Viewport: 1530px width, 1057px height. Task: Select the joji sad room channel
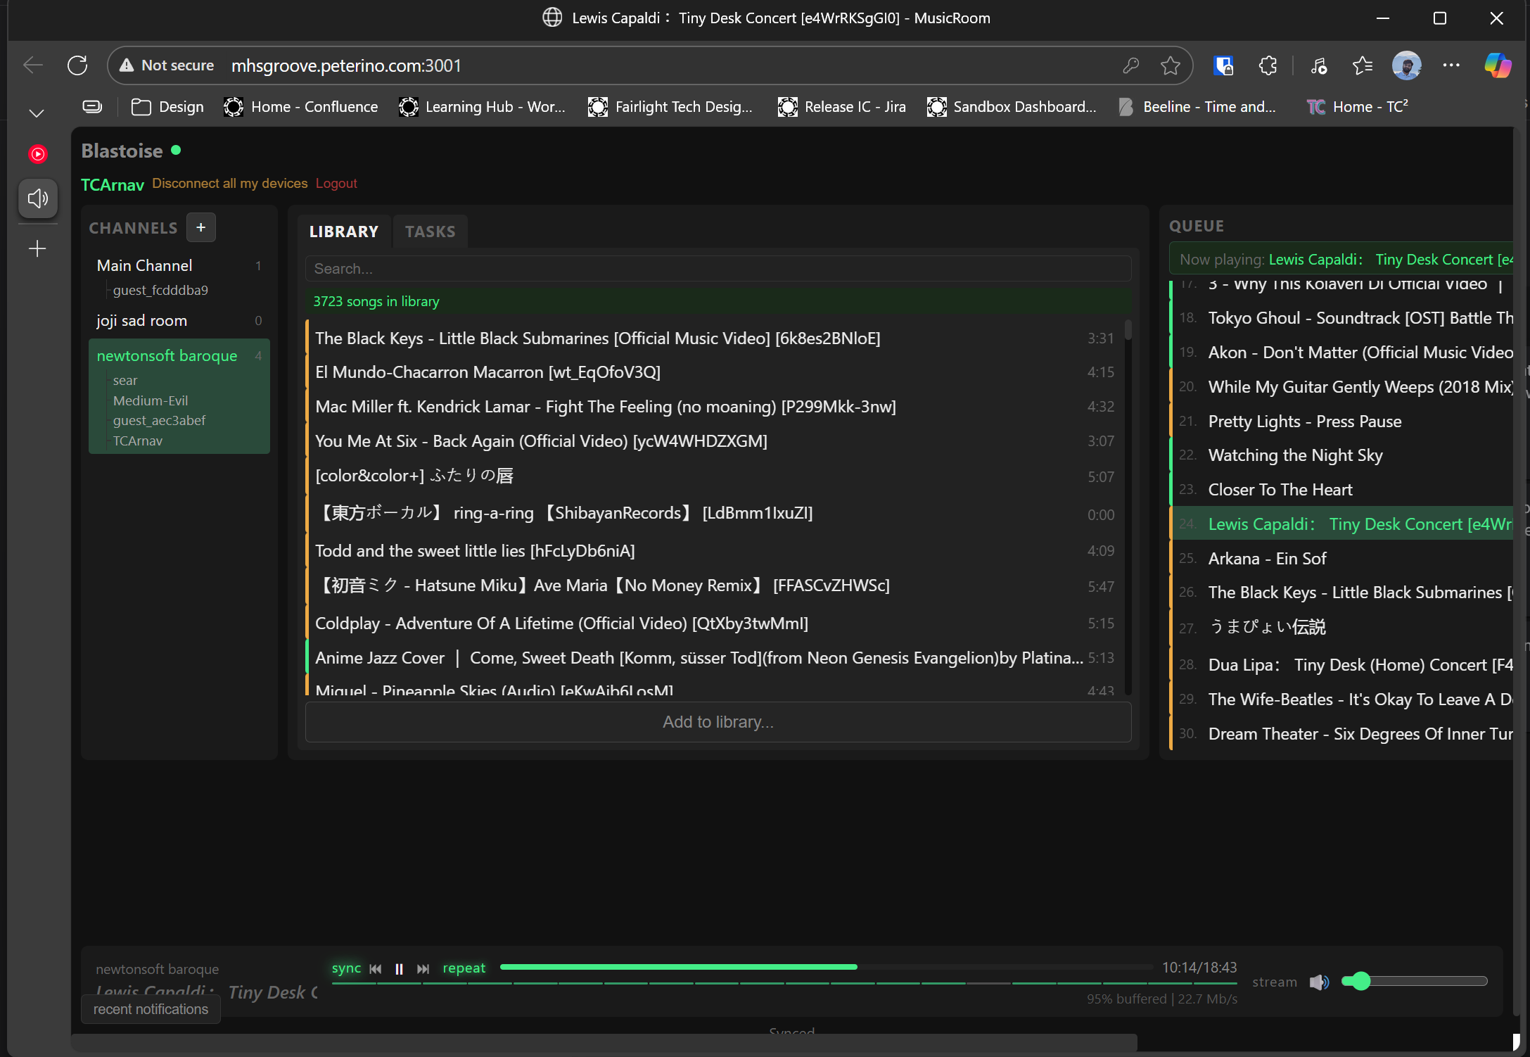tap(142, 321)
